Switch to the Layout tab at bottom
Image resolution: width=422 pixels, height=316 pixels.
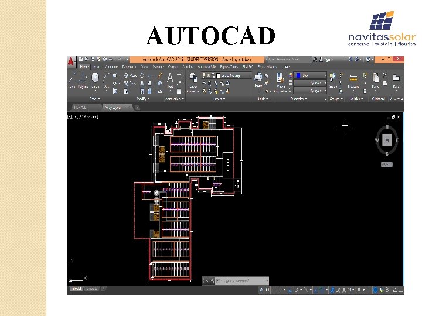click(91, 288)
